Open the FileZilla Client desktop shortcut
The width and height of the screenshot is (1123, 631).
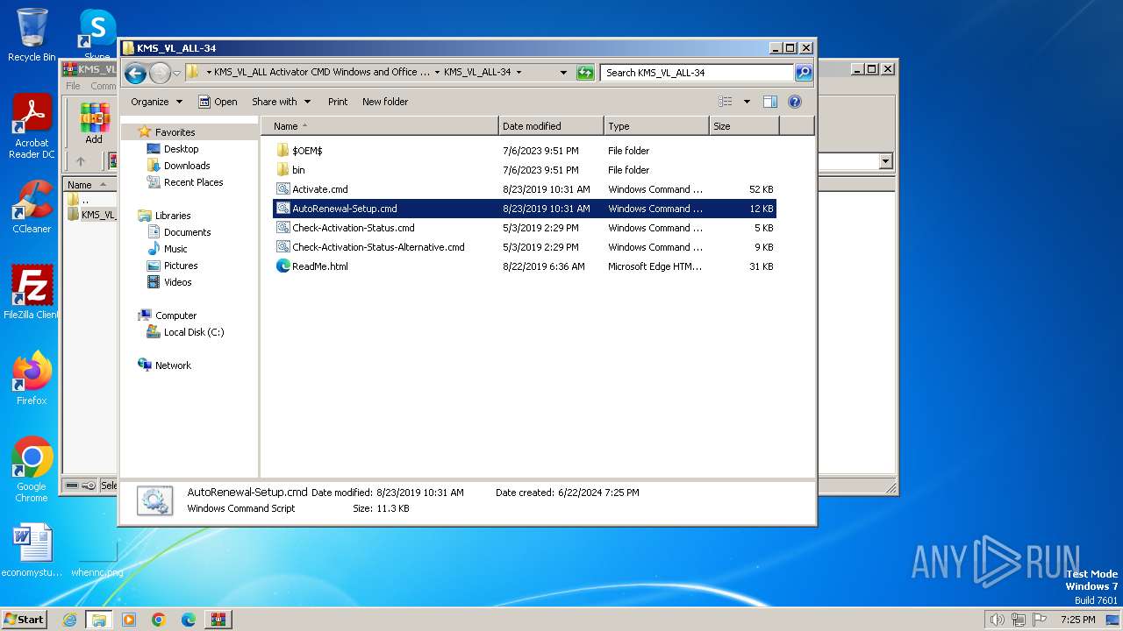[x=32, y=293]
